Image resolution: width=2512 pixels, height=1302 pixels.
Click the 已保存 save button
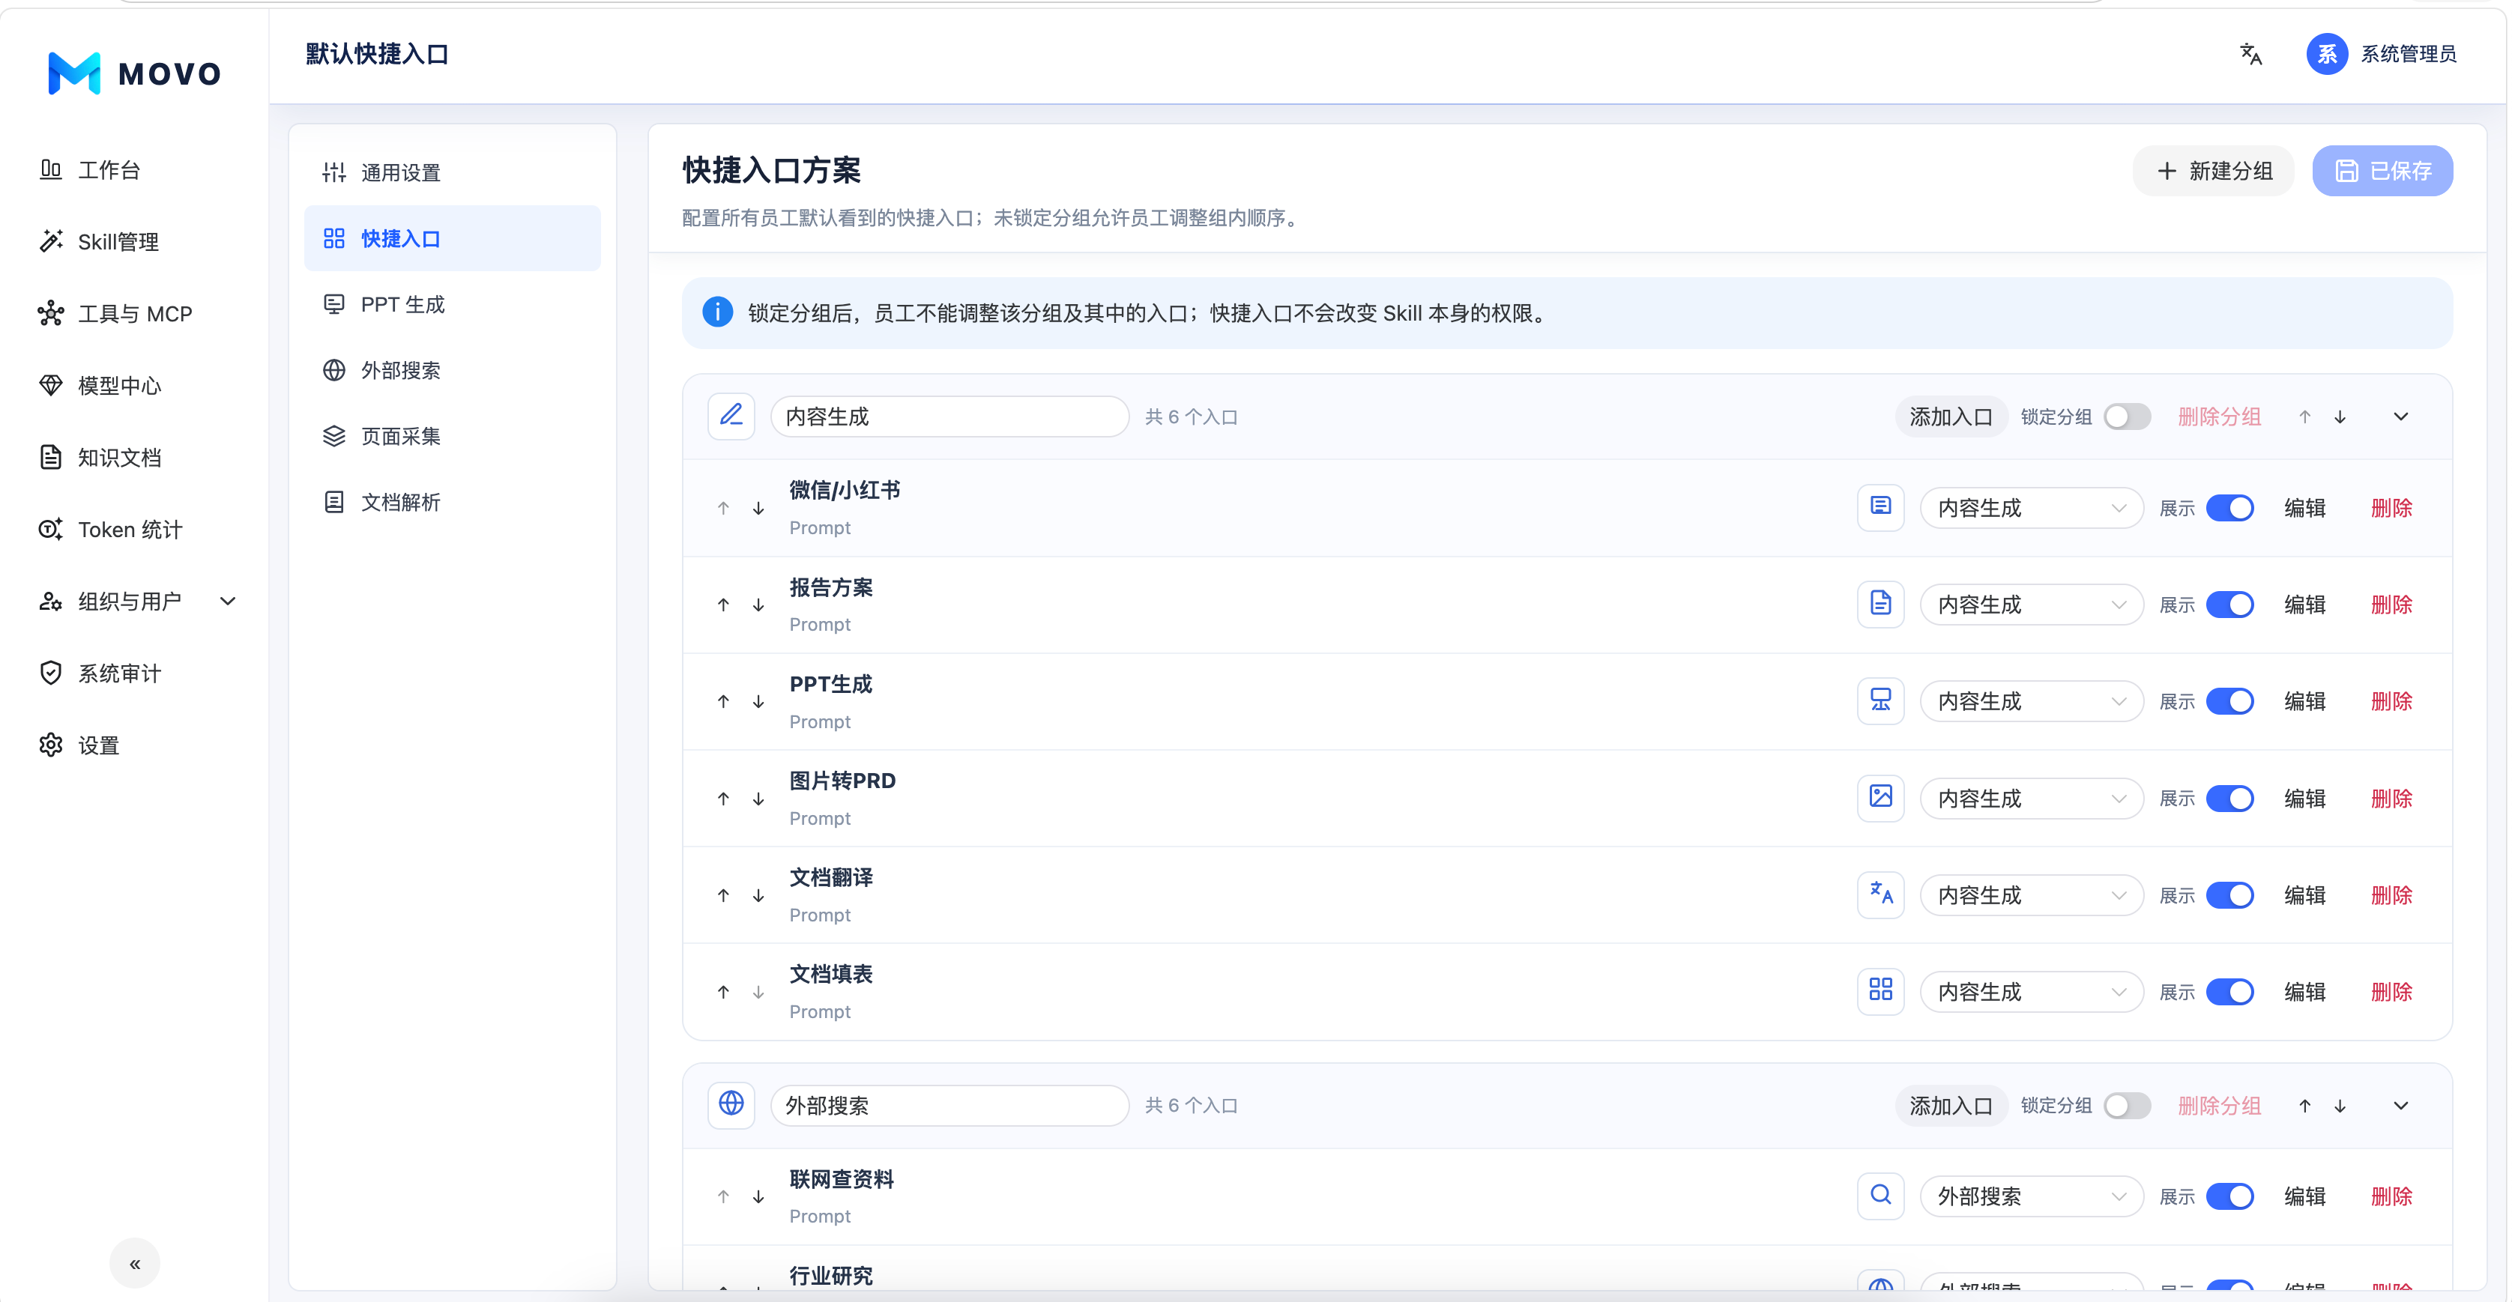point(2382,171)
